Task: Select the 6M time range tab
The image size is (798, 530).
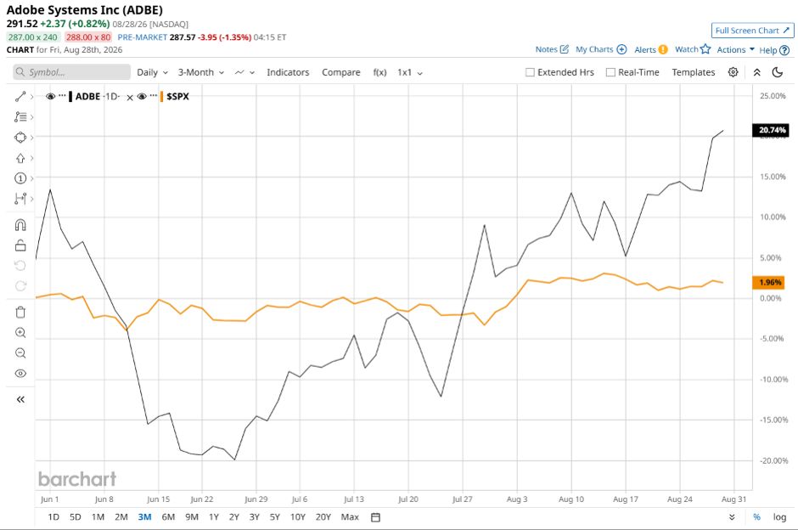Action: point(168,516)
